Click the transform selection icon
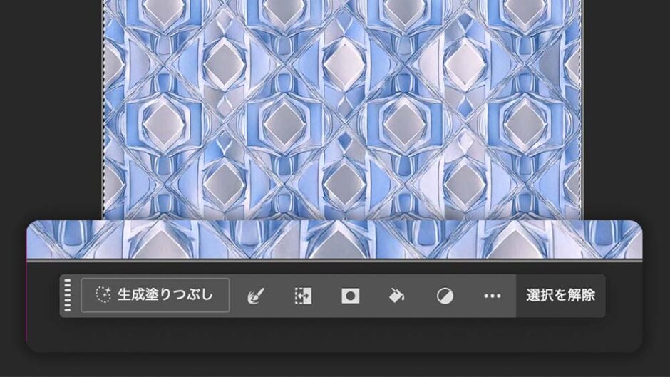This screenshot has height=377, width=670. [x=303, y=296]
